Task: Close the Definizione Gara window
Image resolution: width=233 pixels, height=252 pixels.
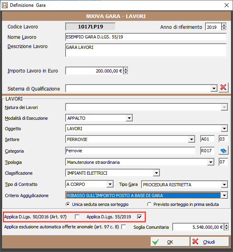Action: (227, 5)
